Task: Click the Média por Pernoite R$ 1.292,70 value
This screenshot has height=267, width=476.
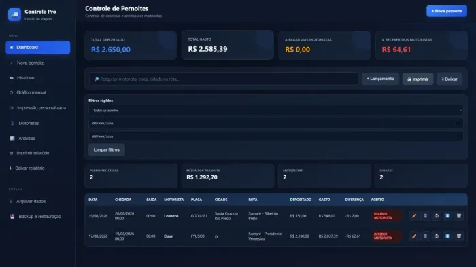Action: click(202, 177)
